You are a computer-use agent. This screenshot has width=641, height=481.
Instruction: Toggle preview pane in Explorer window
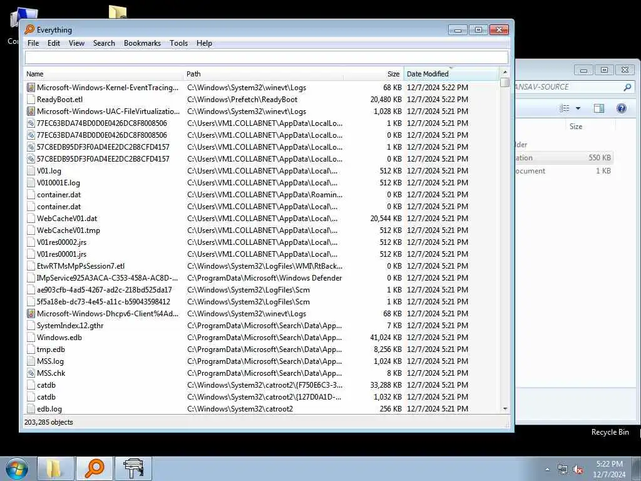tap(599, 108)
